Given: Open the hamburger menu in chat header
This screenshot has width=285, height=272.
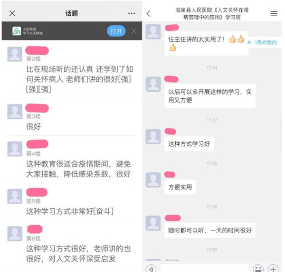Looking at the screenshot, I should pyautogui.click(x=274, y=14).
